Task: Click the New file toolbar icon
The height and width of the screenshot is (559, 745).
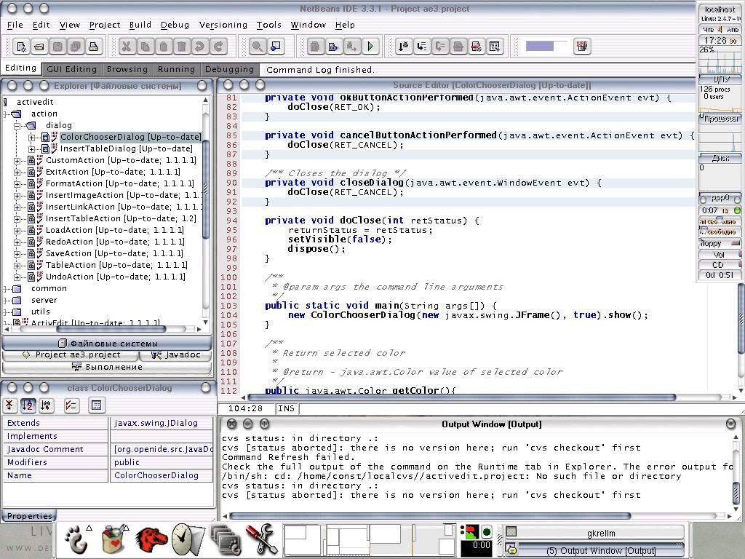Action: pos(21,47)
